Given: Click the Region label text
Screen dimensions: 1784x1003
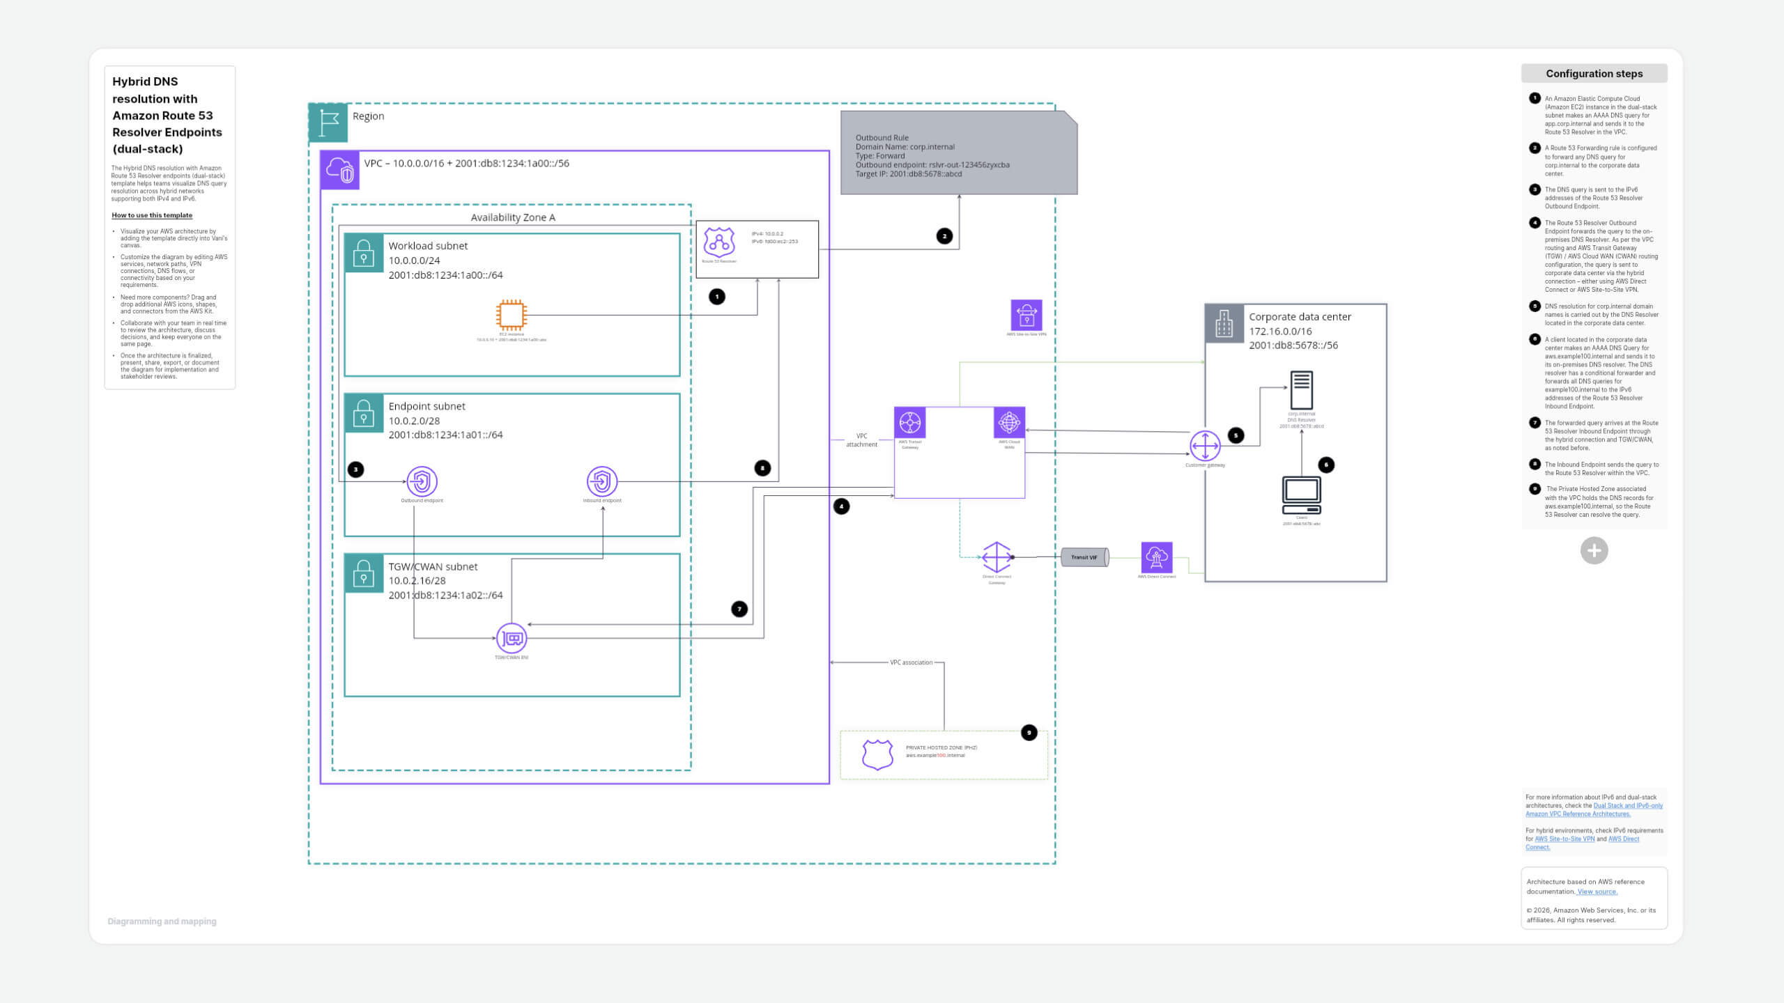Looking at the screenshot, I should pyautogui.click(x=368, y=116).
